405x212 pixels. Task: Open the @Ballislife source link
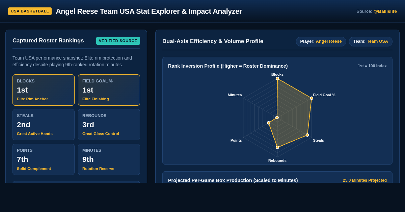(x=385, y=11)
